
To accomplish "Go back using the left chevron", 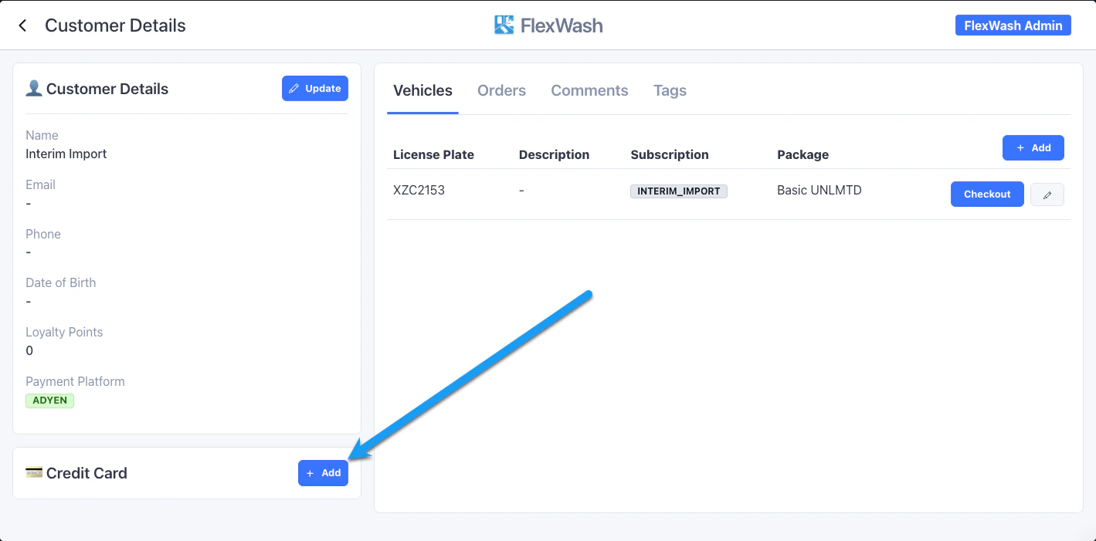I will [22, 25].
